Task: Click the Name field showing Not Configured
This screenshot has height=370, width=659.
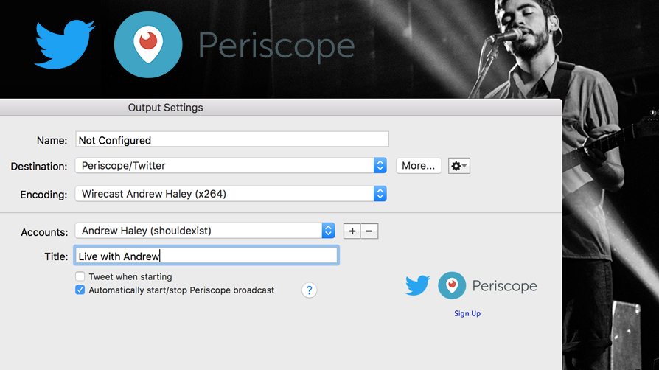Action: coord(231,139)
